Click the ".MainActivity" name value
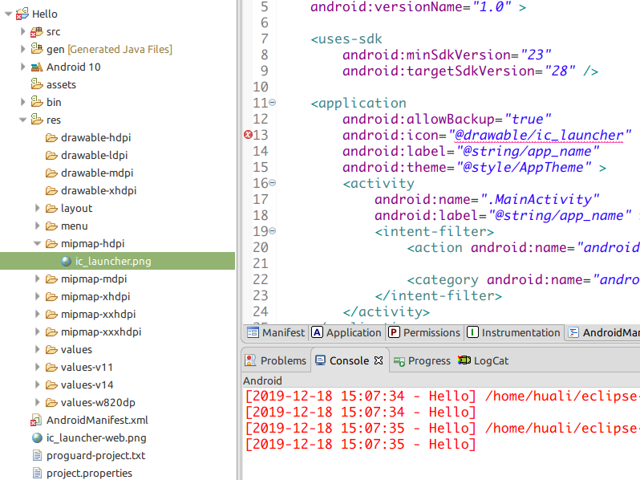Image resolution: width=640 pixels, height=480 pixels. (540, 199)
